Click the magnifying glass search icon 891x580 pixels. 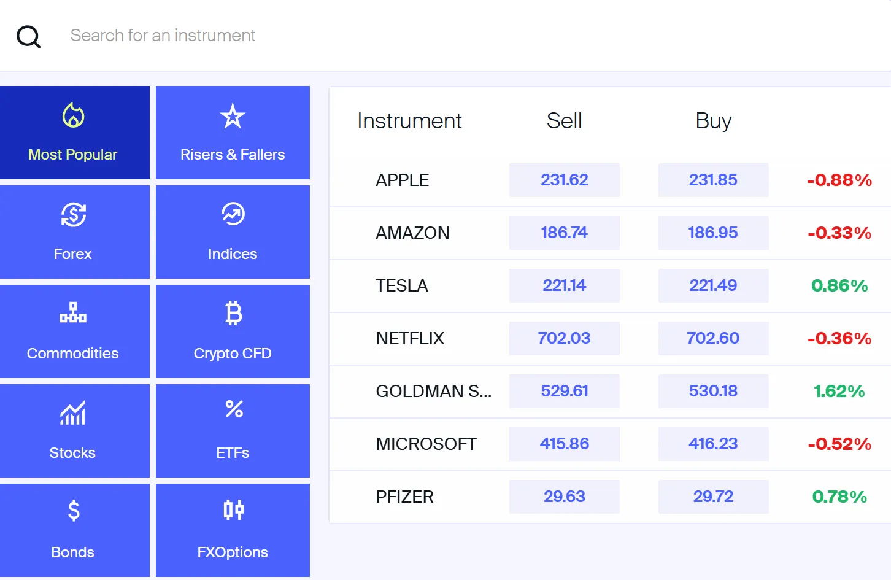(28, 36)
